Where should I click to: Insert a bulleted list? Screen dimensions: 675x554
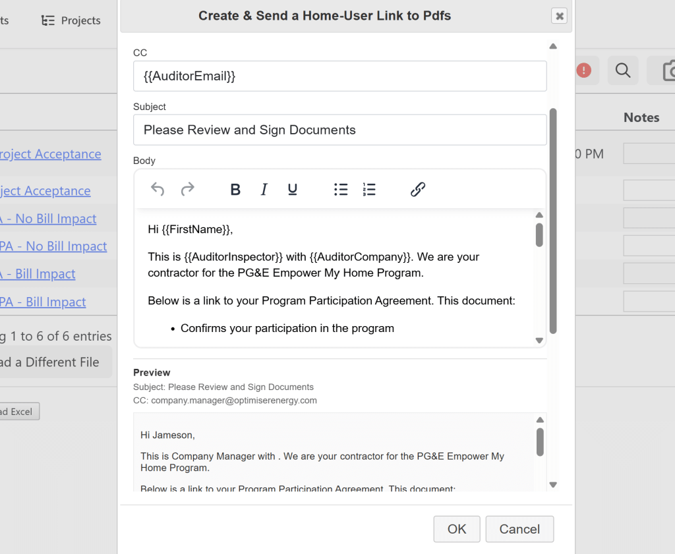click(341, 189)
